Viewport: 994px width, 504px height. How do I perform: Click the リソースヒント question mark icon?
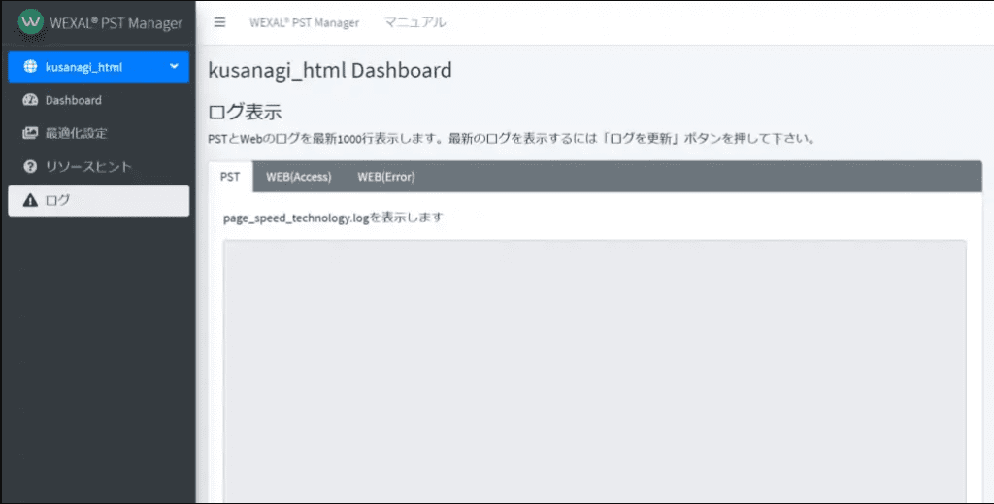click(30, 167)
